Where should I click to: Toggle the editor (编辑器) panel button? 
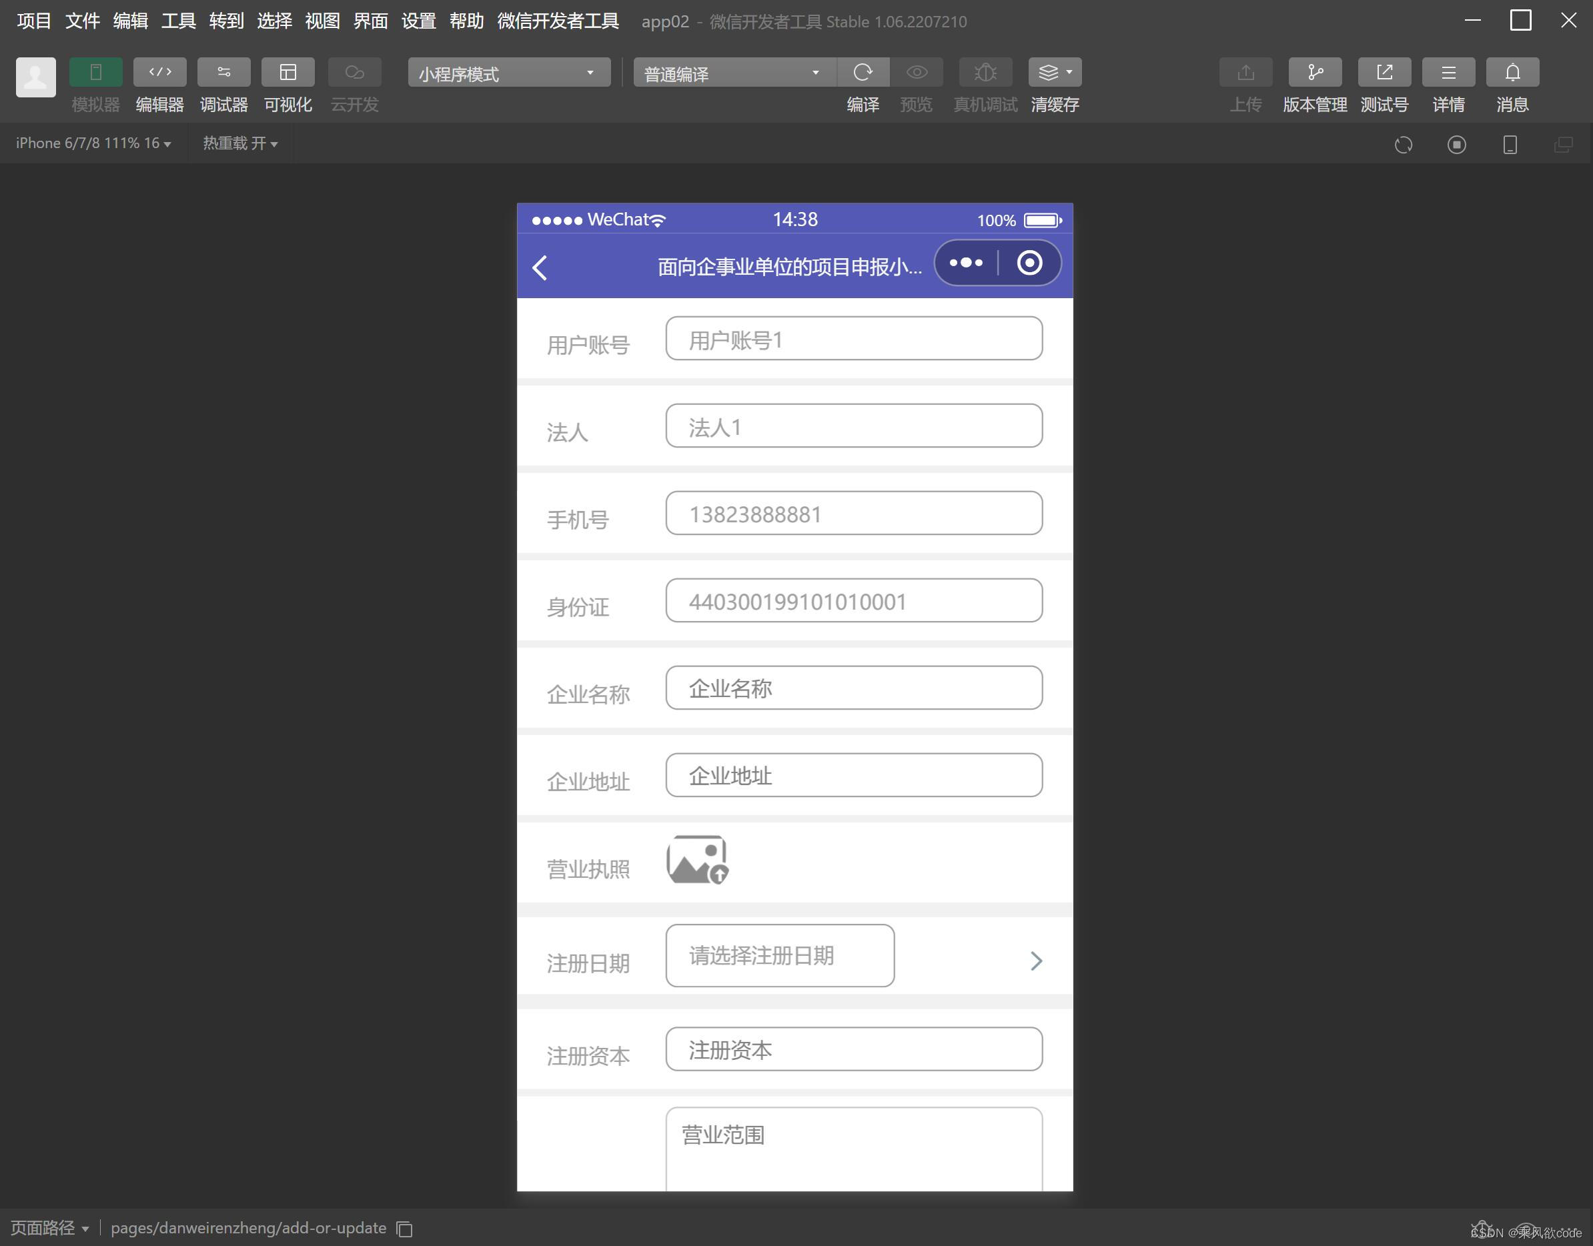point(159,72)
